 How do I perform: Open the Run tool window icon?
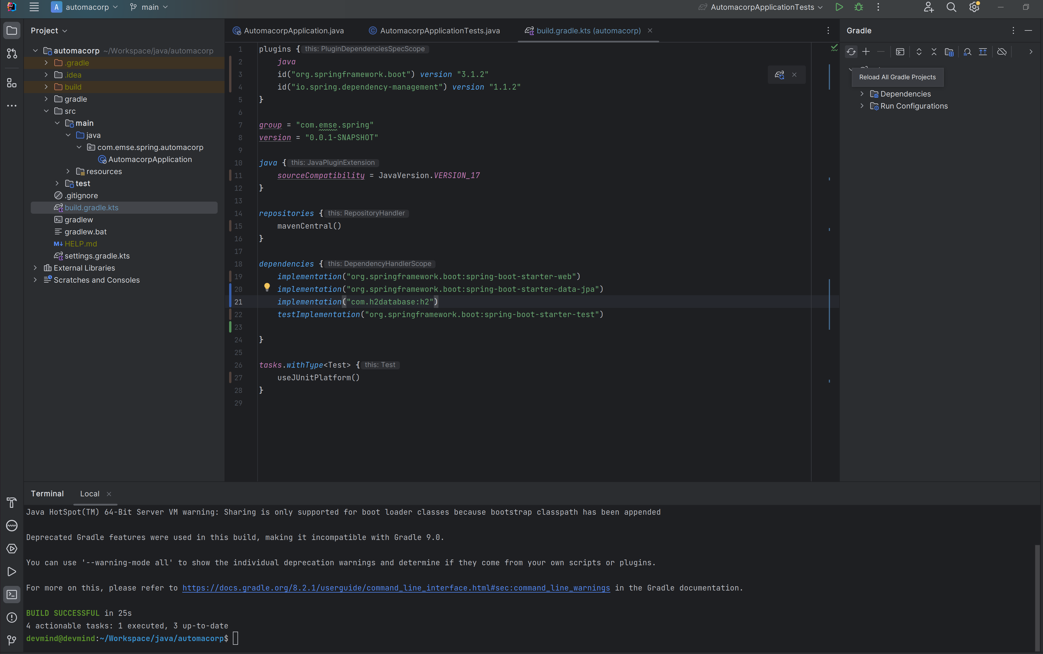(12, 572)
